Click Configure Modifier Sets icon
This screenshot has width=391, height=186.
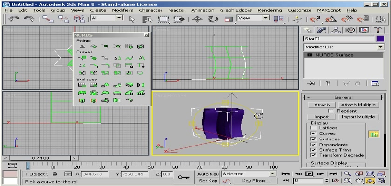coord(375,83)
